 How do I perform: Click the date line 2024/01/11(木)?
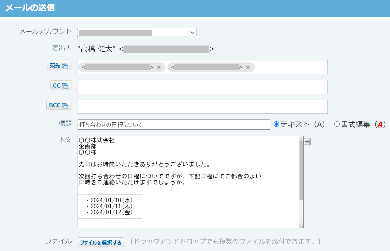[110, 206]
